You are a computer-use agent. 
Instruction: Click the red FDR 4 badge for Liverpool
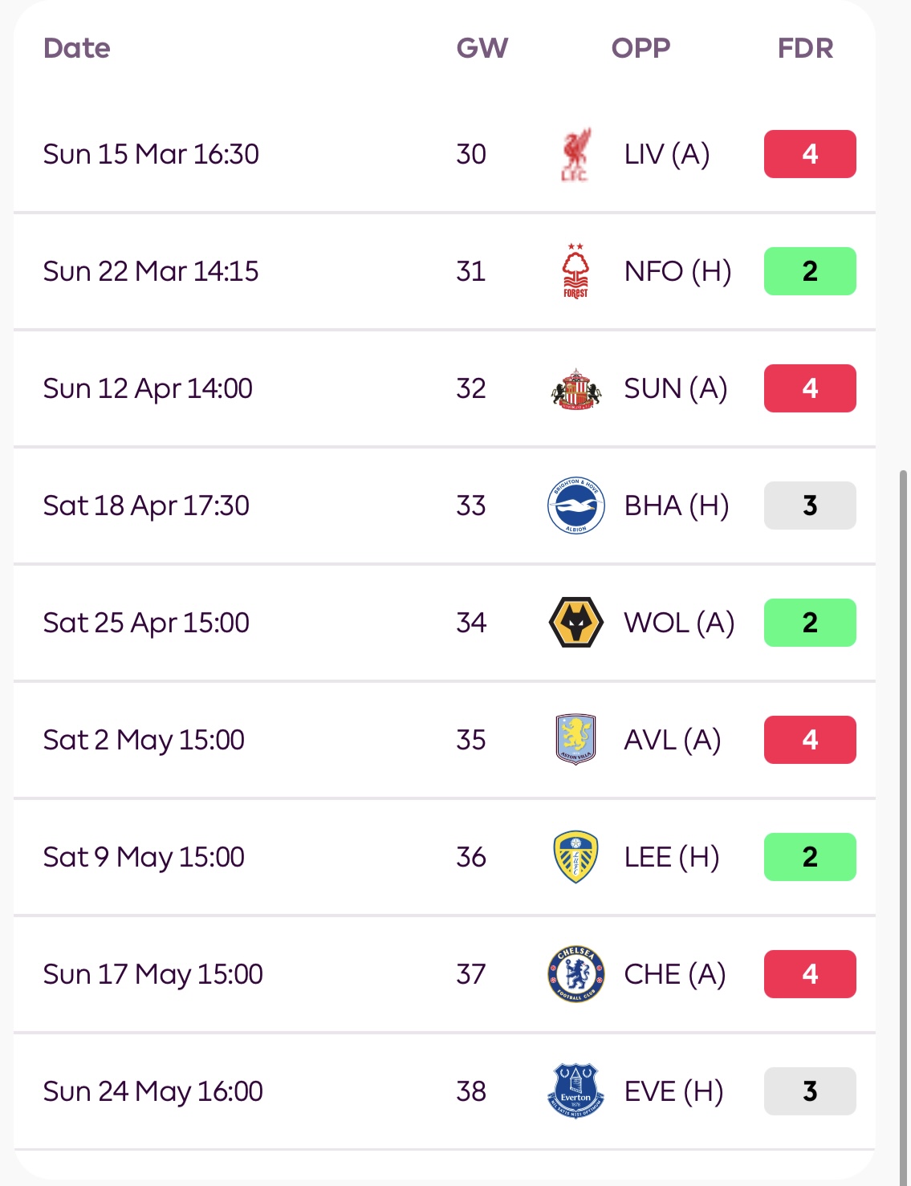click(x=810, y=154)
